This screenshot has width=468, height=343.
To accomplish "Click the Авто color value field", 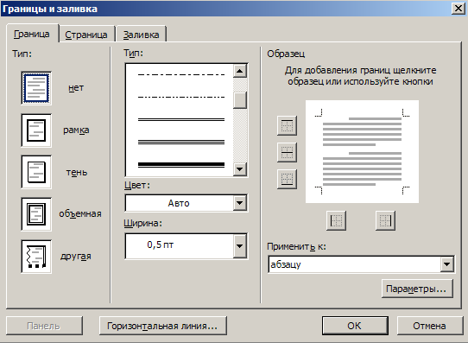I will point(179,203).
